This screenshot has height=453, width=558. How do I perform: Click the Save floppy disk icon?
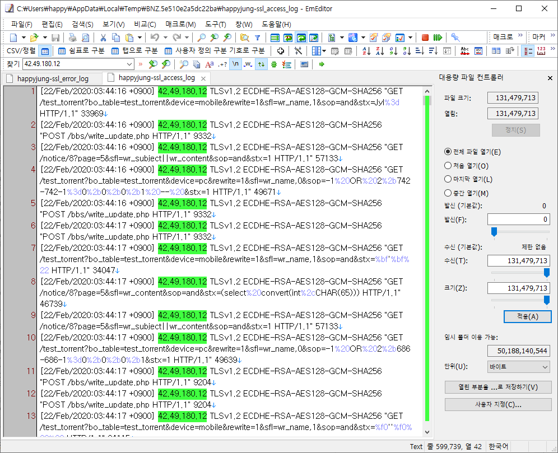(x=55, y=38)
